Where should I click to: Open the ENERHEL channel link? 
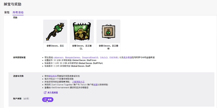(114, 57)
